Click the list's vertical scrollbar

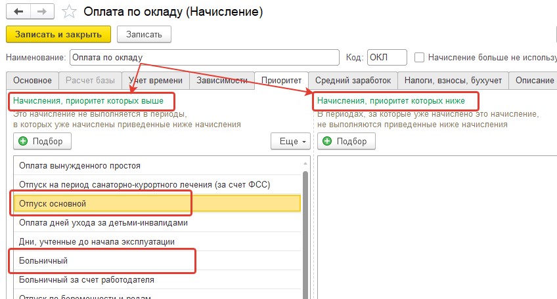pos(305,234)
